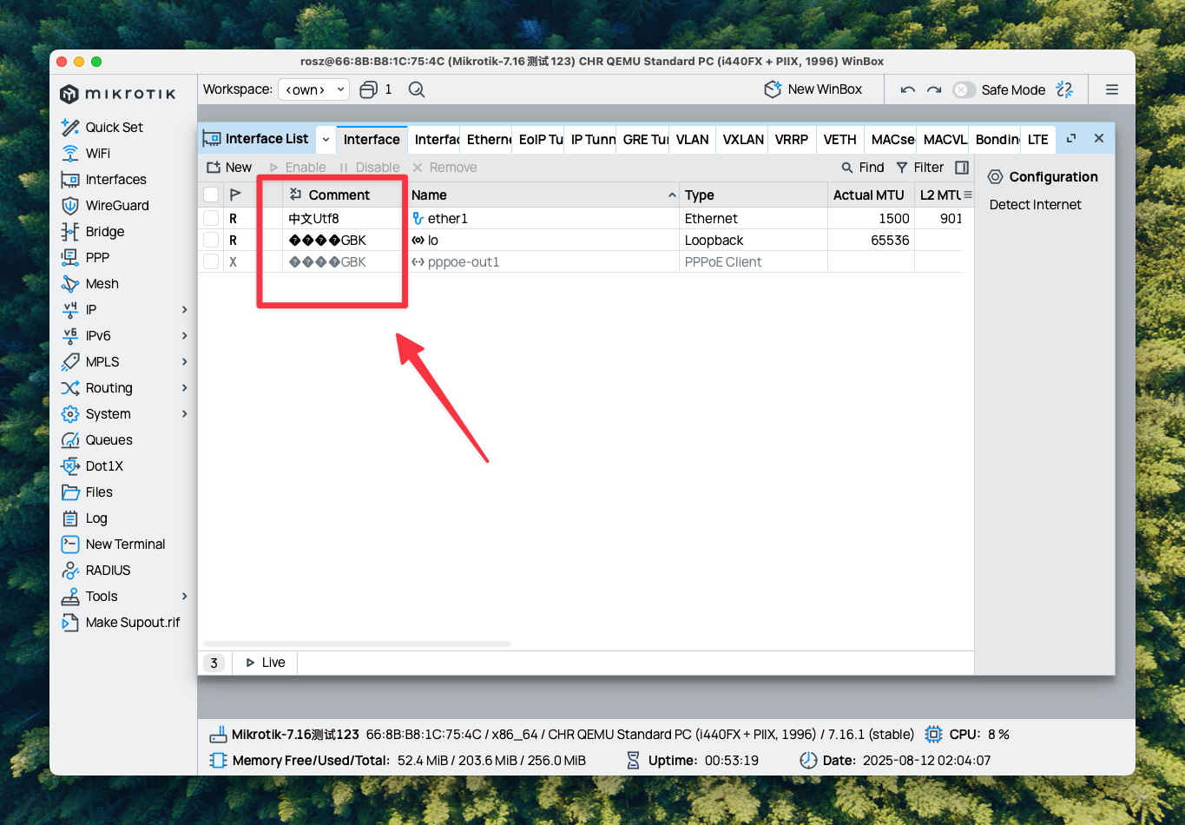Image resolution: width=1185 pixels, height=825 pixels.
Task: Click the redo arrow in toolbar
Action: 934,89
